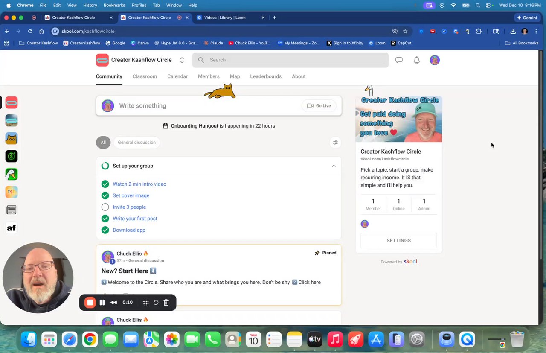546x353 pixels.
Task: Open Chrome downloads icon
Action: [x=513, y=31]
